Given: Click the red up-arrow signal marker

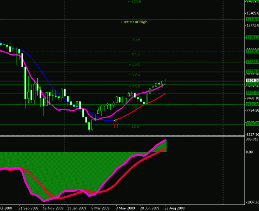Looking at the screenshot, I should point(116,125).
